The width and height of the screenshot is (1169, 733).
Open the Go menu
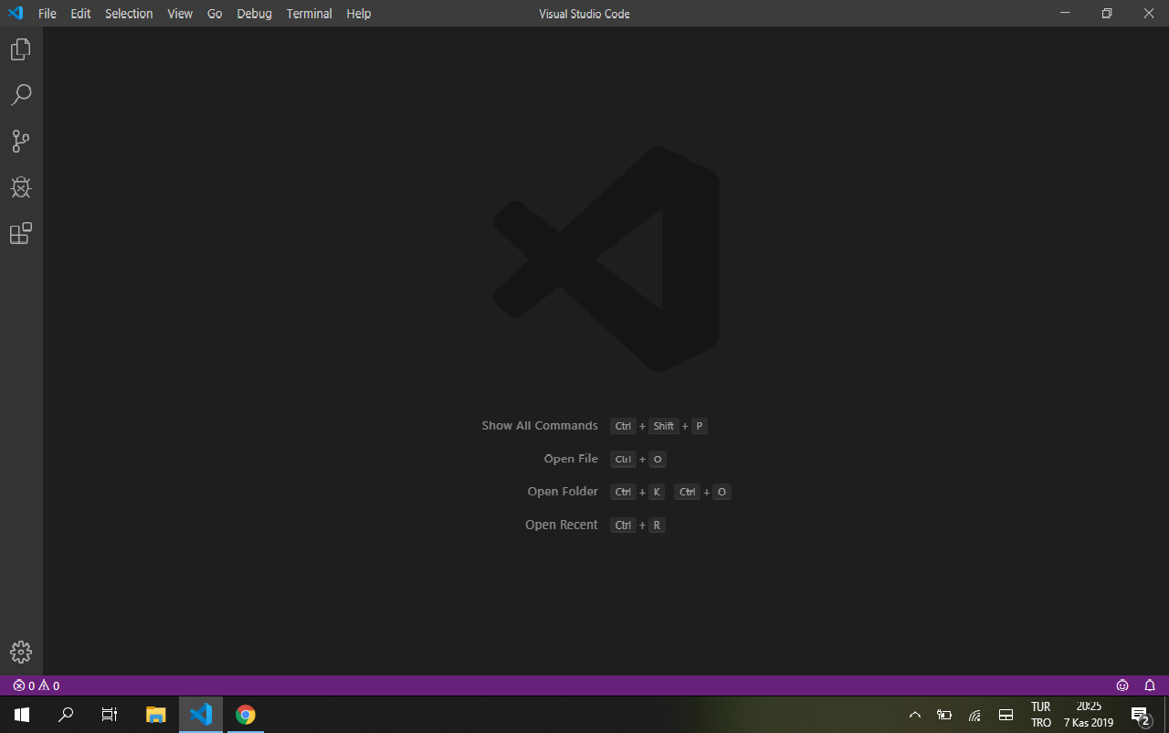coord(215,14)
